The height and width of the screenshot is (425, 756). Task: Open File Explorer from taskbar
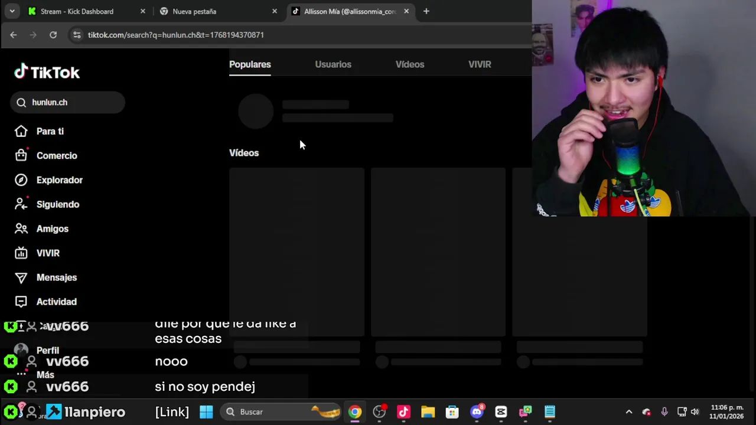coord(428,412)
